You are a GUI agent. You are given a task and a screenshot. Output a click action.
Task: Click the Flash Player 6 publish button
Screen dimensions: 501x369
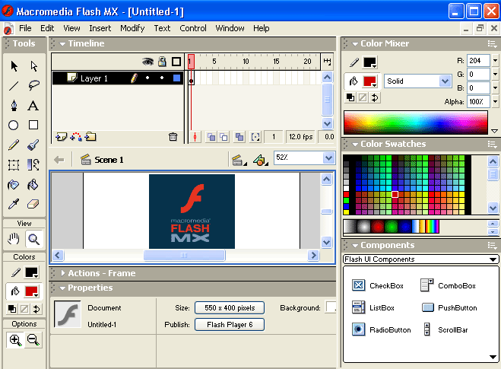[x=230, y=325]
